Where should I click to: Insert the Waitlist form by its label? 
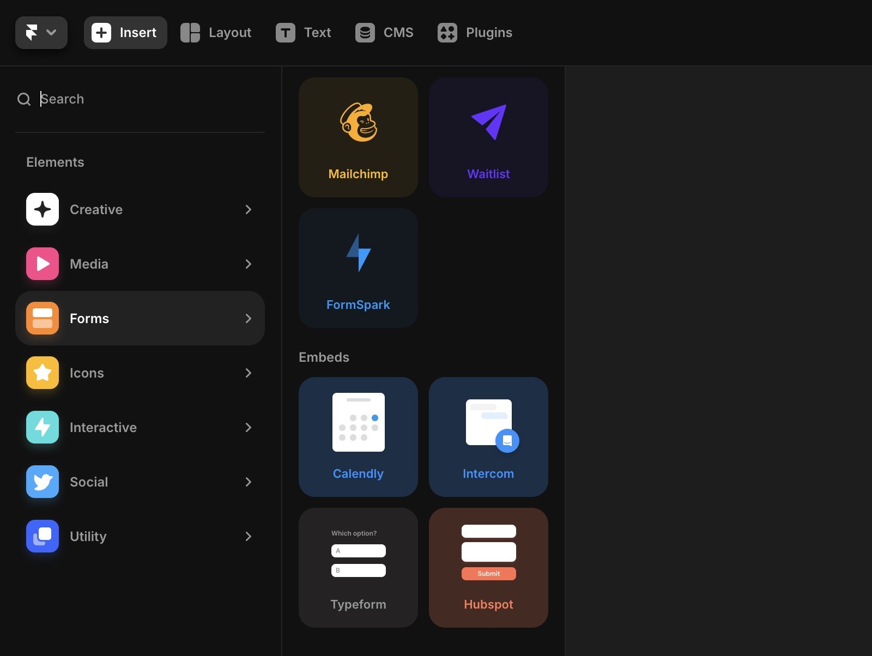(x=488, y=174)
